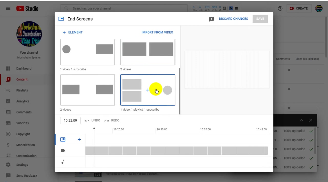328x182 pixels.
Task: Go to Monetization in the sidebar
Action: [26, 145]
